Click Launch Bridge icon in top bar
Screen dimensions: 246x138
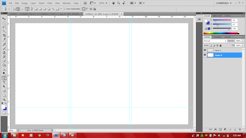coord(85,3)
